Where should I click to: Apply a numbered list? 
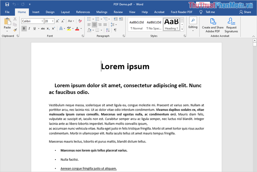click(97, 19)
